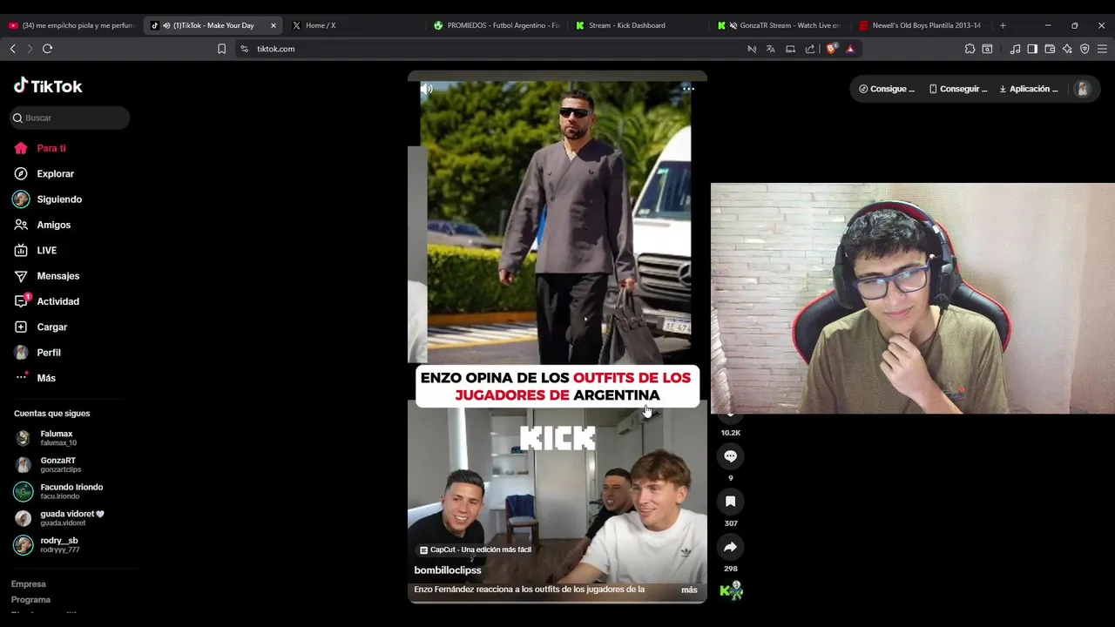Toggle the browser sidebar panel
1115x627 pixels.
[x=1032, y=49]
